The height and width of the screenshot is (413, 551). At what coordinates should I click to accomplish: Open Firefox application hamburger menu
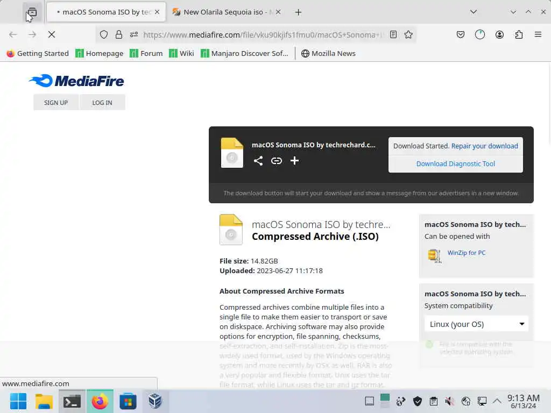[x=538, y=34]
